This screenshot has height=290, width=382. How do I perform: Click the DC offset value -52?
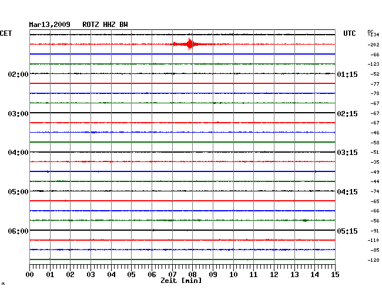point(375,74)
